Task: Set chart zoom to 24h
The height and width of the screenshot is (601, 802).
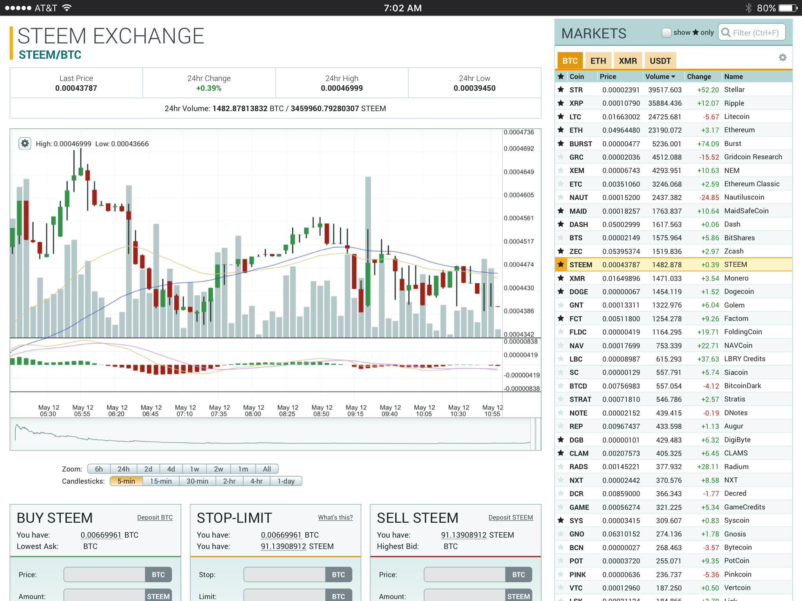Action: [x=123, y=469]
